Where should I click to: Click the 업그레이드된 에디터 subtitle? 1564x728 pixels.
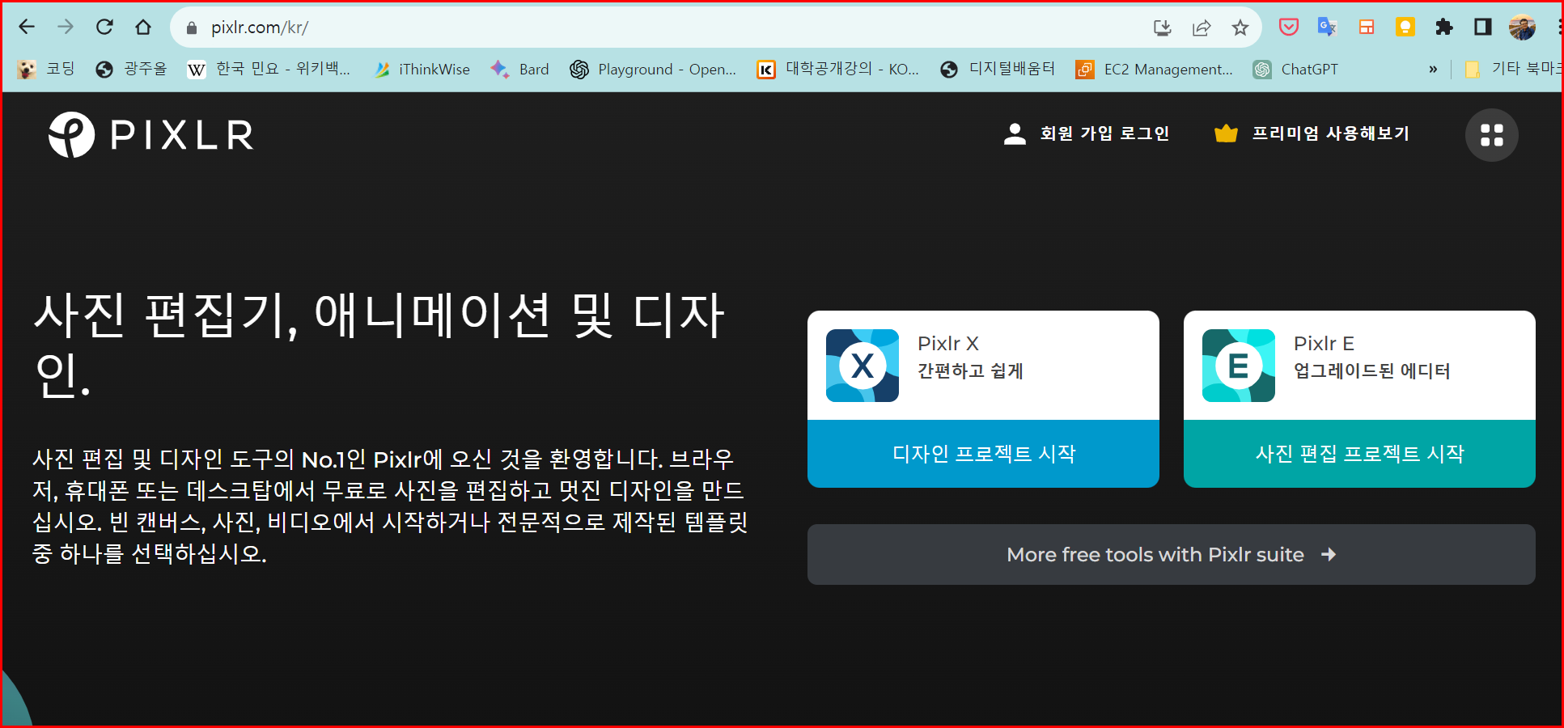1372,371
